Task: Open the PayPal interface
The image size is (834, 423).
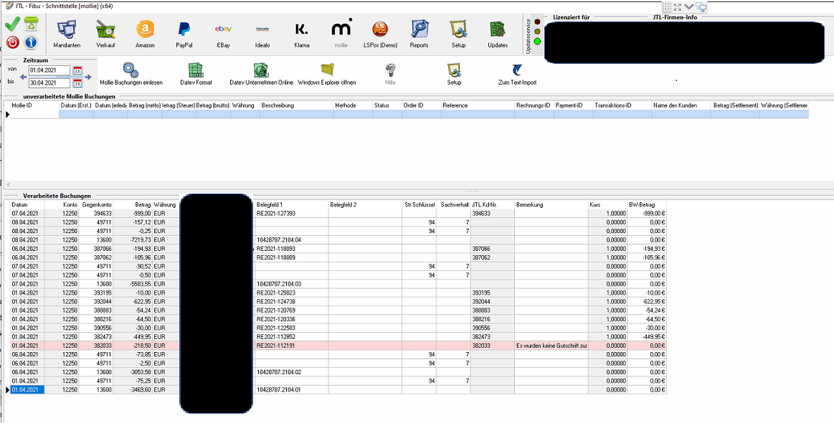Action: [x=184, y=34]
